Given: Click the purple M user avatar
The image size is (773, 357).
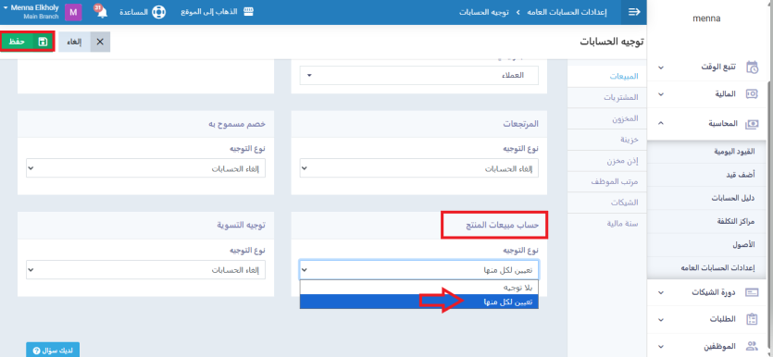Looking at the screenshot, I should (x=72, y=12).
